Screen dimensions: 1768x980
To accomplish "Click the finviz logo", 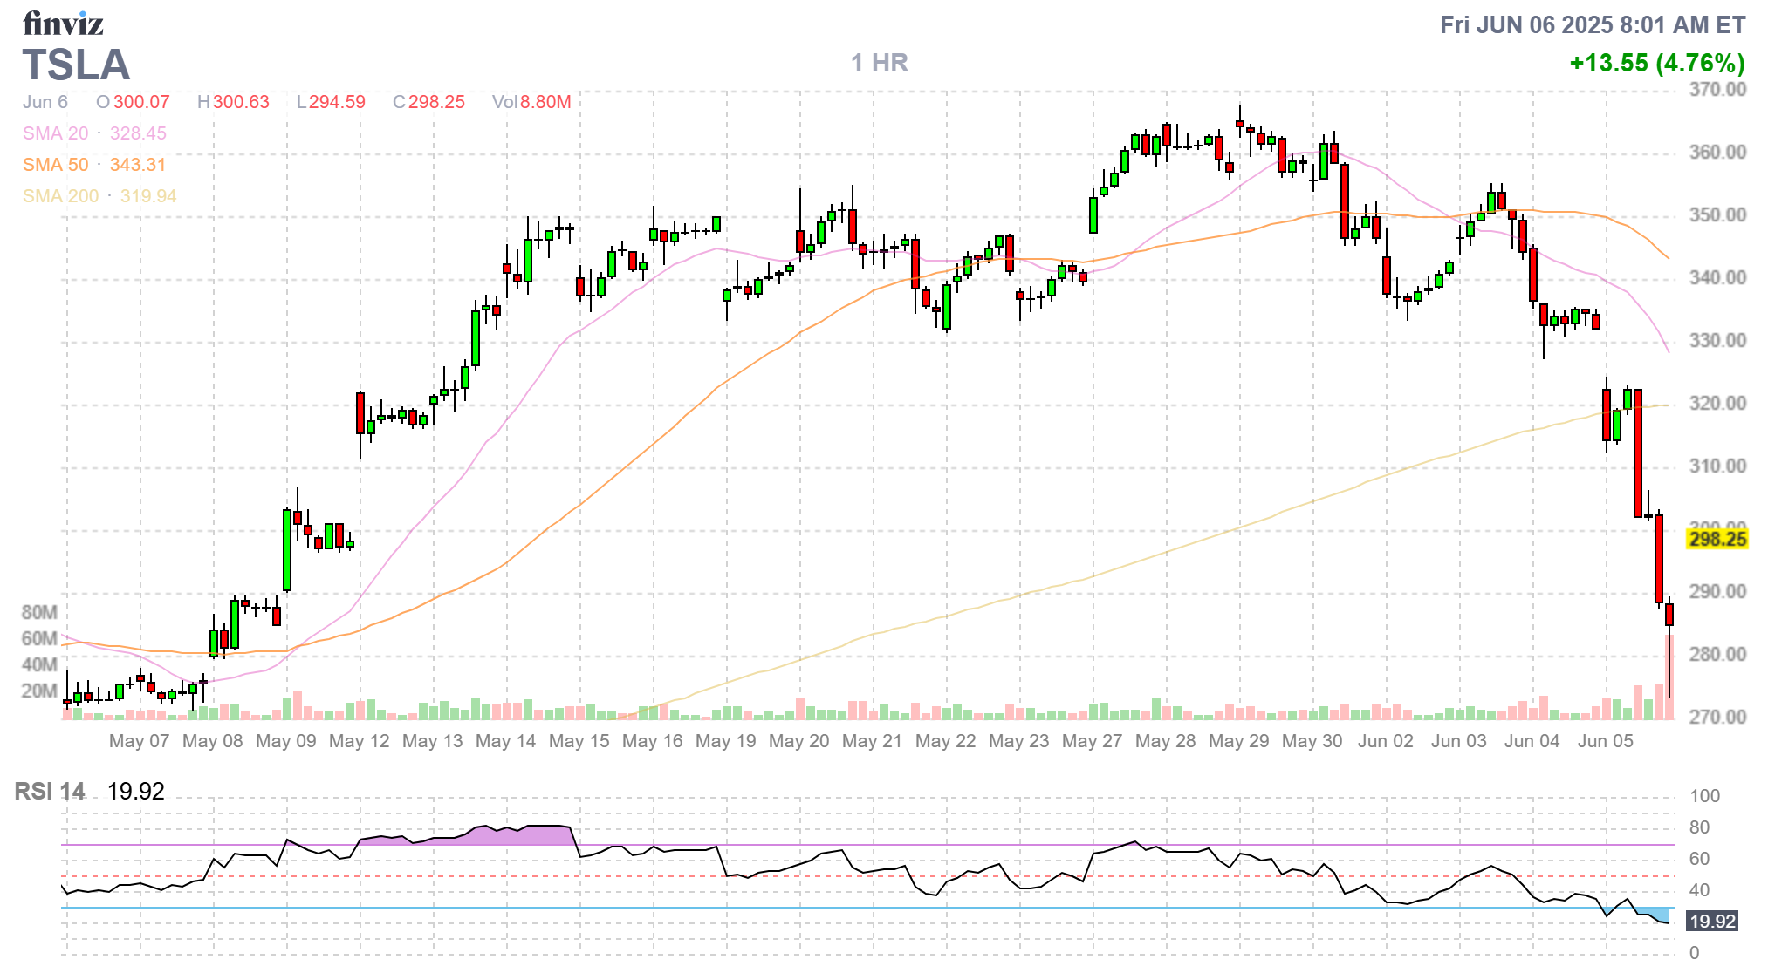I will [63, 24].
